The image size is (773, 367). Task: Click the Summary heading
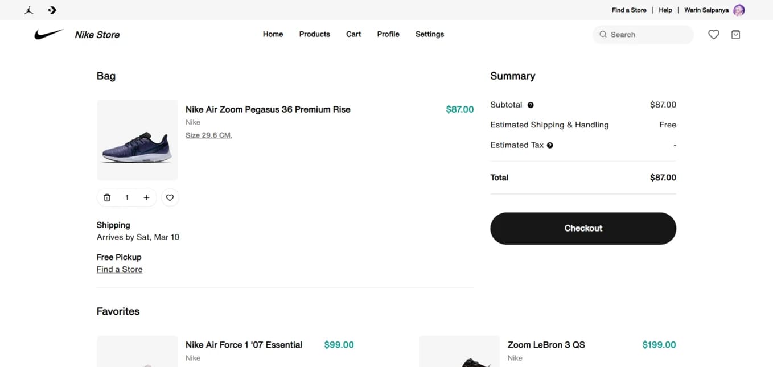[512, 76]
